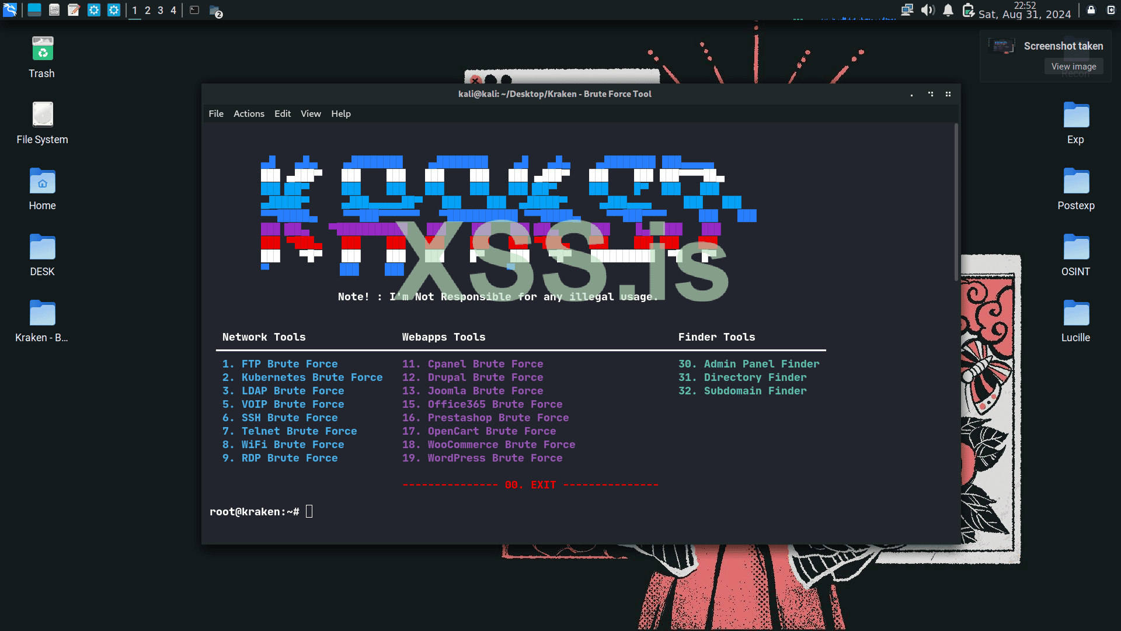This screenshot has width=1121, height=631.
Task: Expand the Help menu
Action: point(341,114)
